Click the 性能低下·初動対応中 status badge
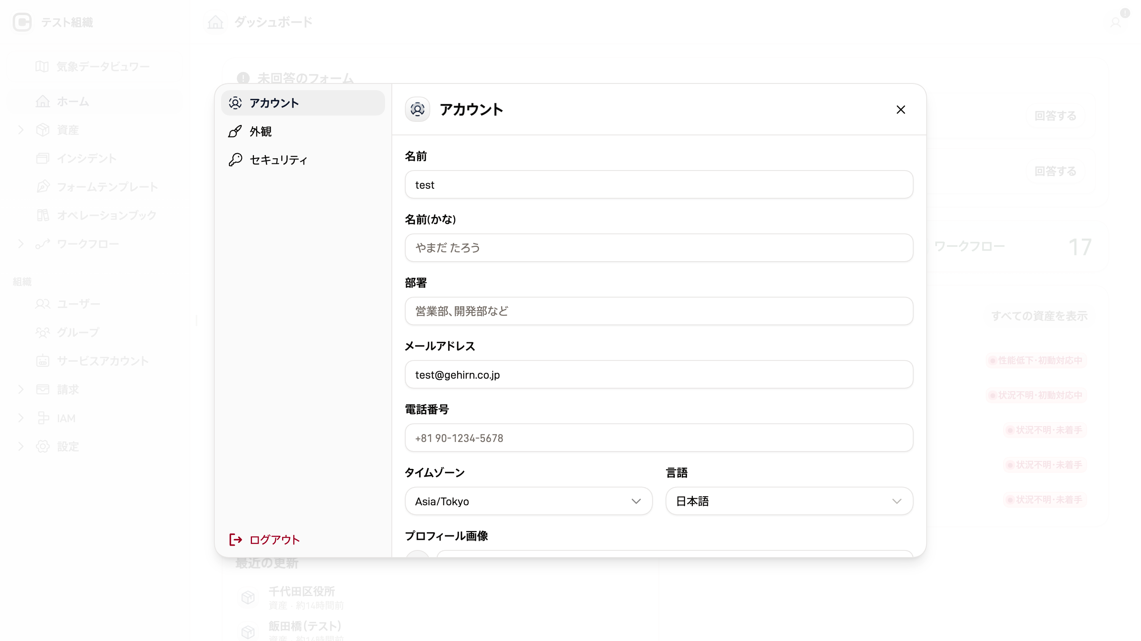 tap(1036, 360)
